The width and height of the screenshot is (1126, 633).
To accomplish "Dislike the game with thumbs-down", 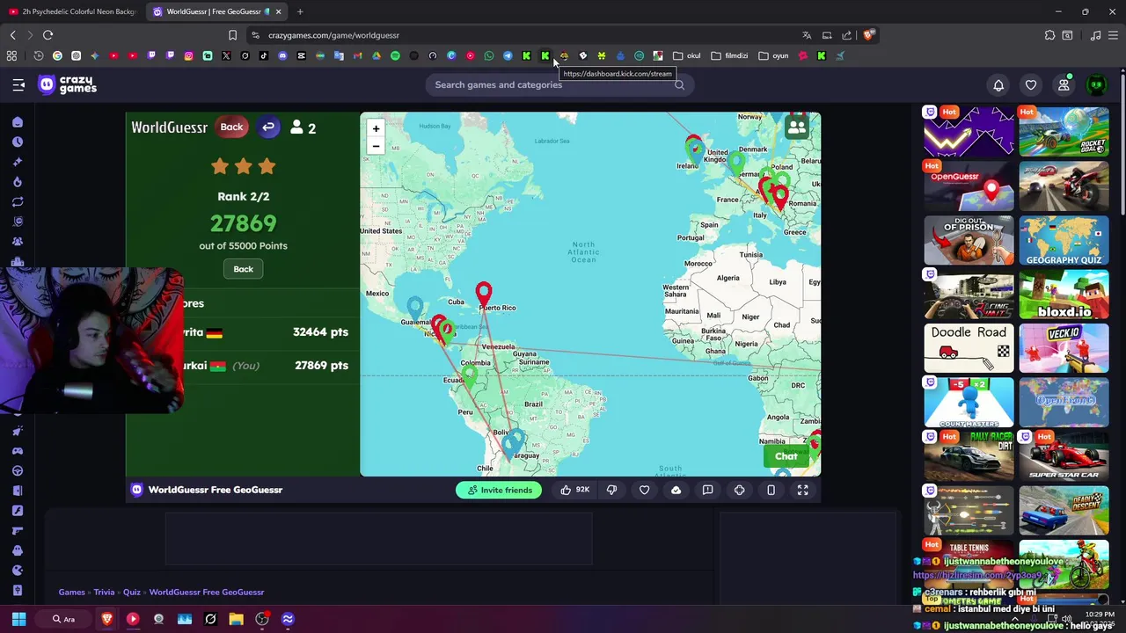I will click(x=611, y=490).
